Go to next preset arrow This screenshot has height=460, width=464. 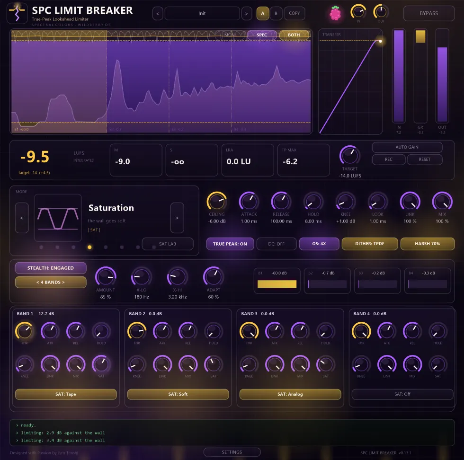(247, 13)
